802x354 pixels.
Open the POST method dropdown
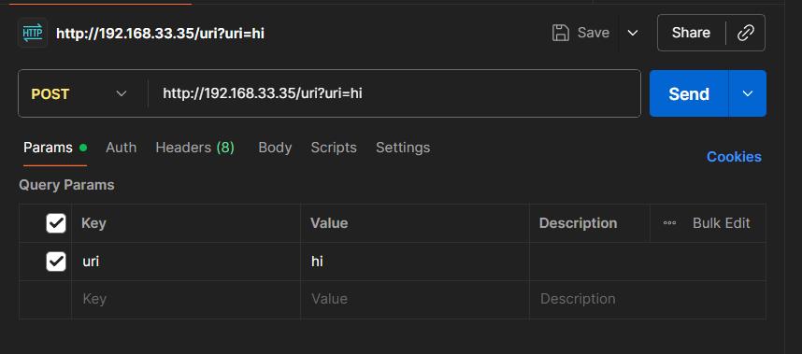[x=79, y=94]
